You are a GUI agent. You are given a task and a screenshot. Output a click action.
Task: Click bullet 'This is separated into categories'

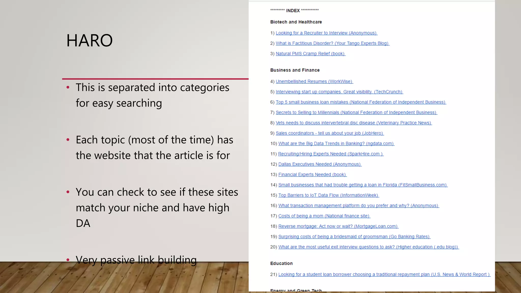pos(153,95)
